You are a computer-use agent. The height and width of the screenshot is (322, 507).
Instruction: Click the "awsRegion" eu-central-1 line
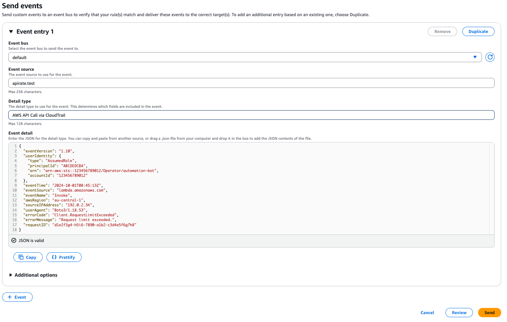point(54,200)
